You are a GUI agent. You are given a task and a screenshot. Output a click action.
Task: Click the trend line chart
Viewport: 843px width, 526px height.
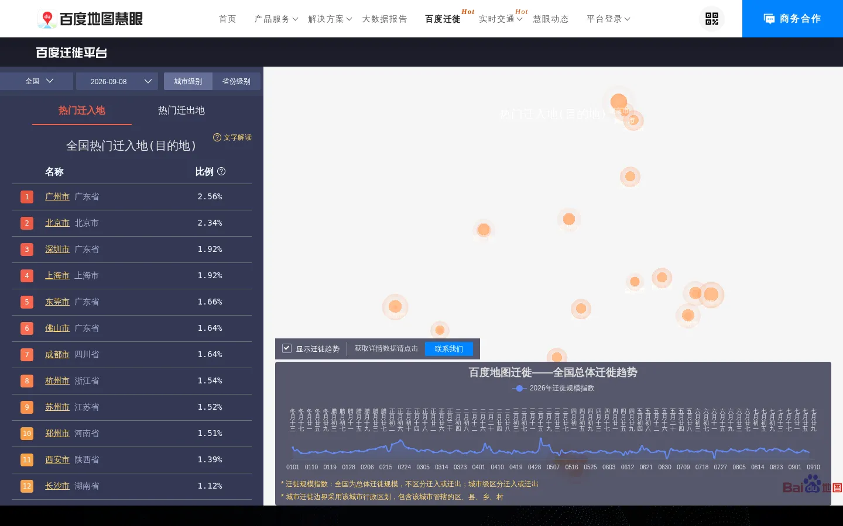pyautogui.click(x=551, y=449)
